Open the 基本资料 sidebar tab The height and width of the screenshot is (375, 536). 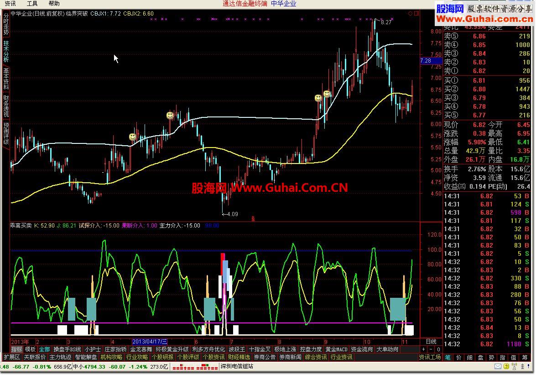pyautogui.click(x=6, y=79)
